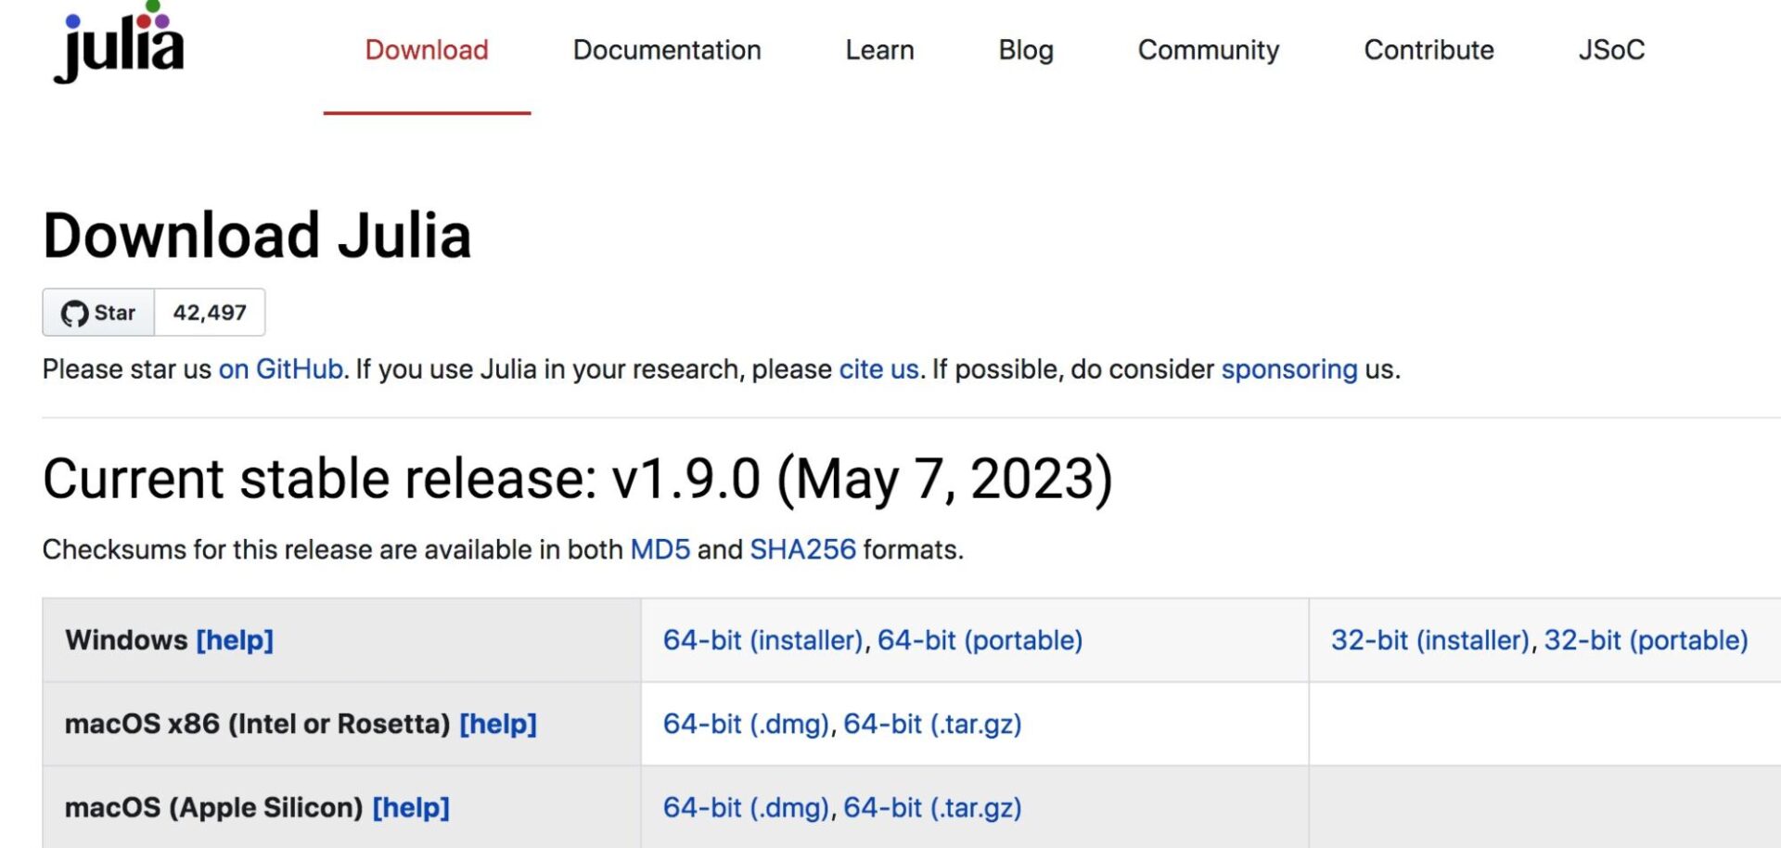This screenshot has height=848, width=1781.
Task: Open the JSoC nav item
Action: [x=1611, y=50]
